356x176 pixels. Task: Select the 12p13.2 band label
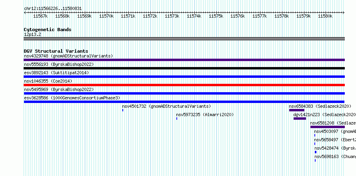pos(32,35)
